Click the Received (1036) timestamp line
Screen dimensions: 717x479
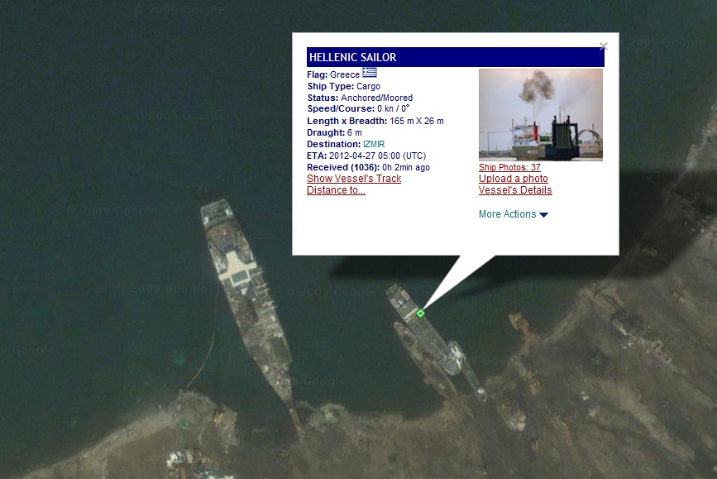click(x=369, y=167)
